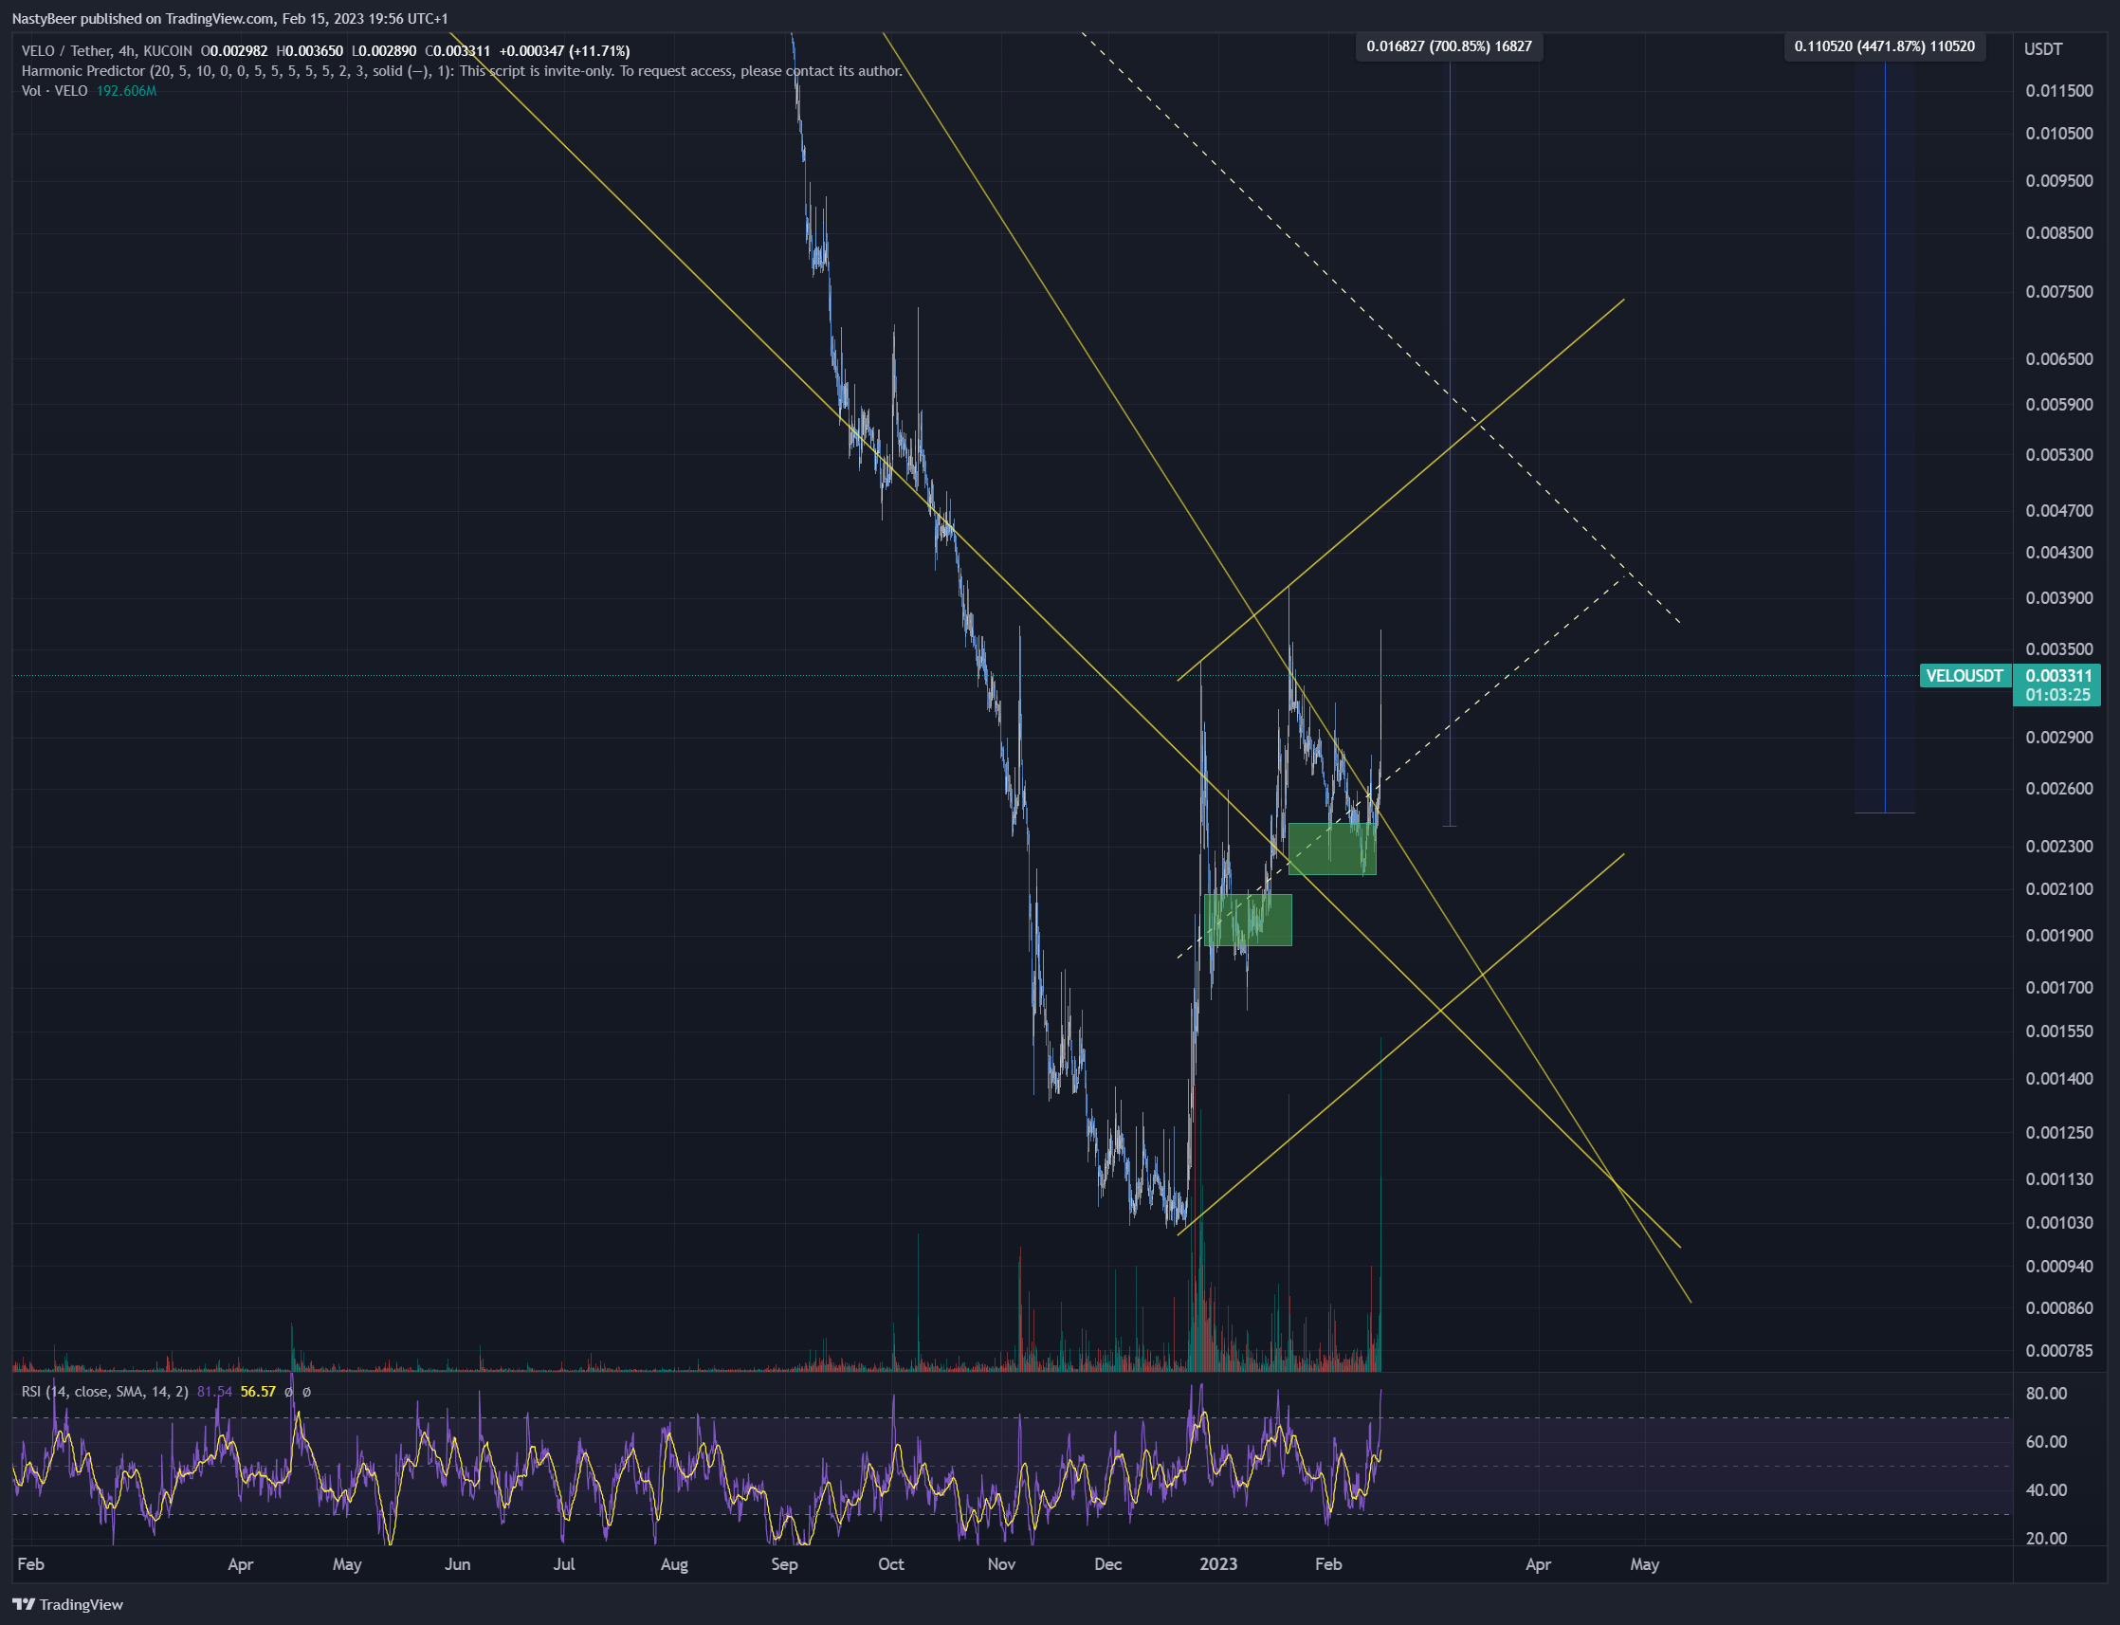The image size is (2120, 1625).
Task: Click the countdown timer 01:03:25
Action: 2058,696
